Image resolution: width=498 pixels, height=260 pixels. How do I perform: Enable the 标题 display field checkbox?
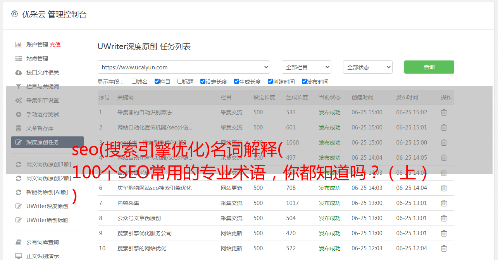click(x=180, y=81)
